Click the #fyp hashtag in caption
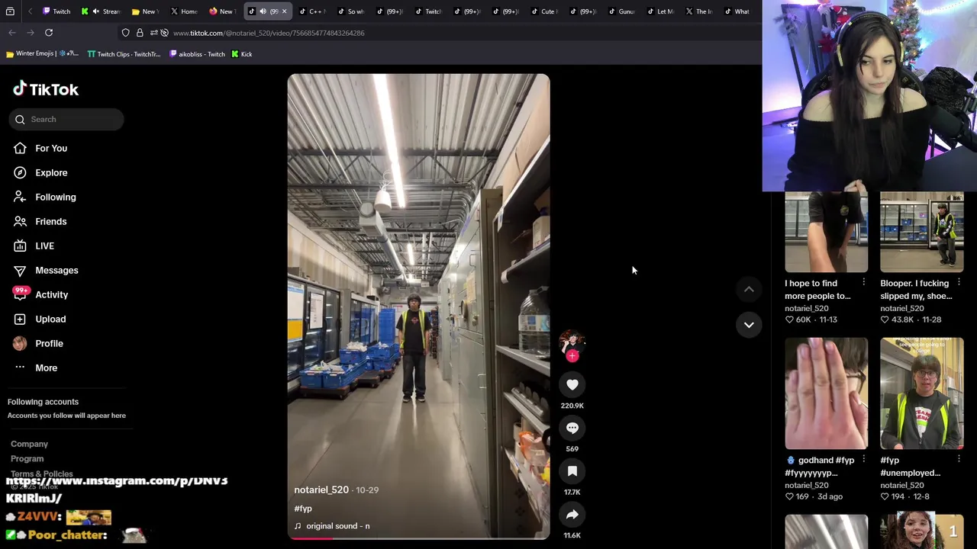Screen dimensions: 977x549 tap(303, 509)
